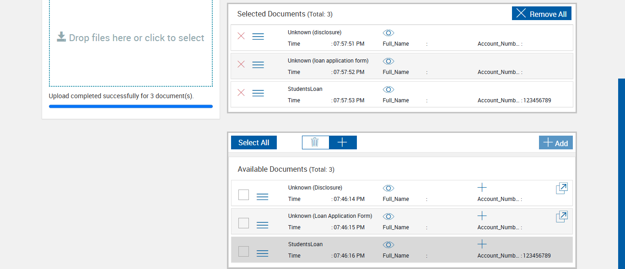Image resolution: width=625 pixels, height=269 pixels.
Task: Click the trash delete icon in toolbar
Action: click(x=315, y=142)
